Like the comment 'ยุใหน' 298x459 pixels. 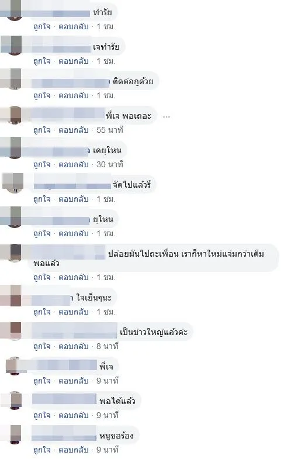coord(42,234)
